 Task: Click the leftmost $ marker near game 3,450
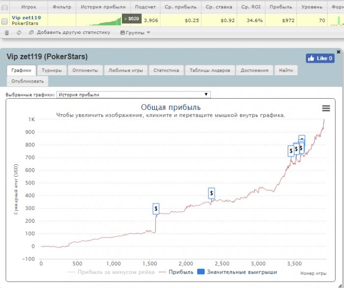click(291, 151)
